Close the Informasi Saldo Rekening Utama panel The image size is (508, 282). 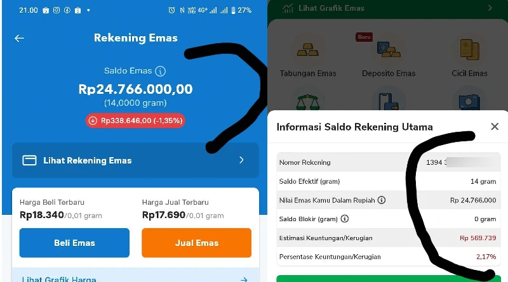coord(495,127)
